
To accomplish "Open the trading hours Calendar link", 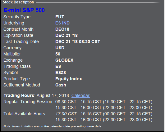I will click(80, 95).
